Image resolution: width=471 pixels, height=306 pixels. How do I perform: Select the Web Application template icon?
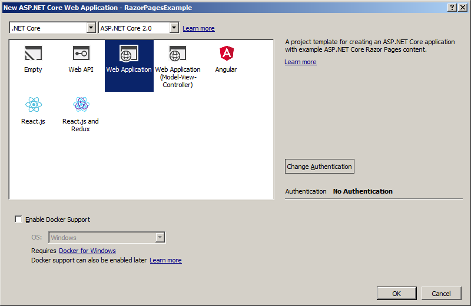[x=128, y=54]
